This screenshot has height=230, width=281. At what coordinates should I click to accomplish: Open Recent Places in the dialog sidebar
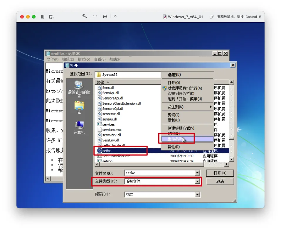[x=79, y=89]
